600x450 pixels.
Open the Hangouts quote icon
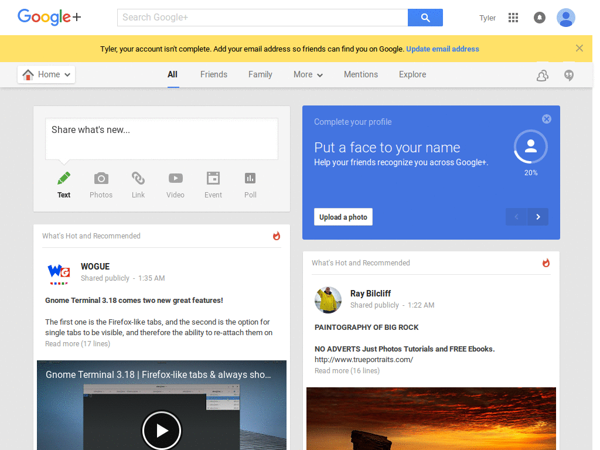pos(568,76)
